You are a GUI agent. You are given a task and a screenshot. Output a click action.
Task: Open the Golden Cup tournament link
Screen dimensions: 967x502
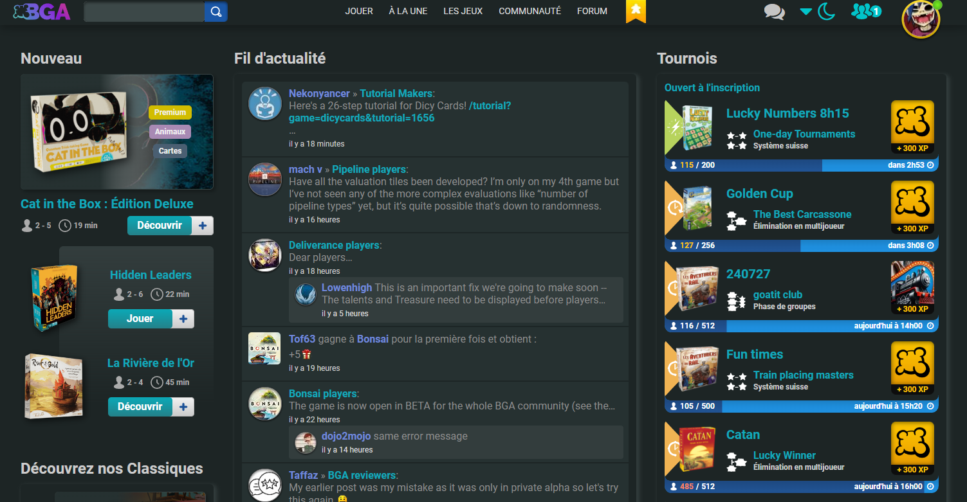coord(760,194)
